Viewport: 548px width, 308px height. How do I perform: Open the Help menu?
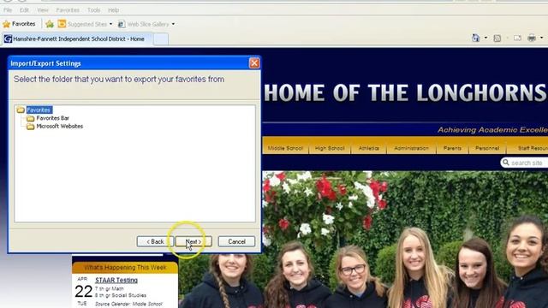coord(114,10)
